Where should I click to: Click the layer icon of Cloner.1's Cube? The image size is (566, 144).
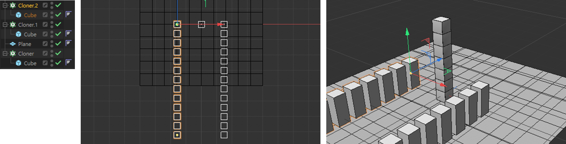pyautogui.click(x=45, y=34)
